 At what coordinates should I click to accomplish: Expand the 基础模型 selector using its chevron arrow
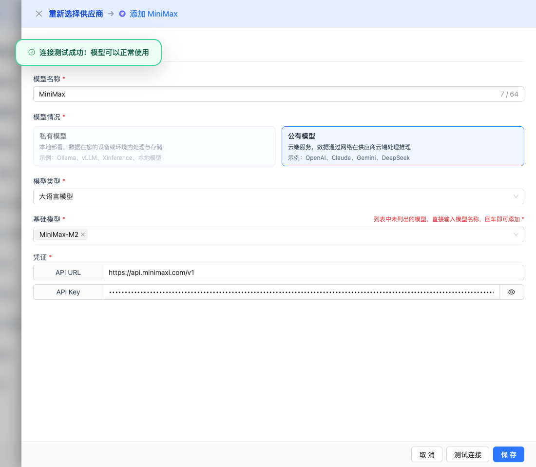tap(516, 234)
